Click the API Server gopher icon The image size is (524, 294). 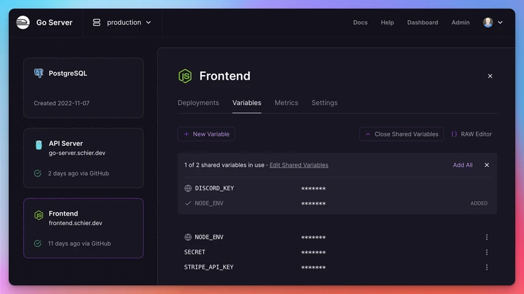pos(39,145)
